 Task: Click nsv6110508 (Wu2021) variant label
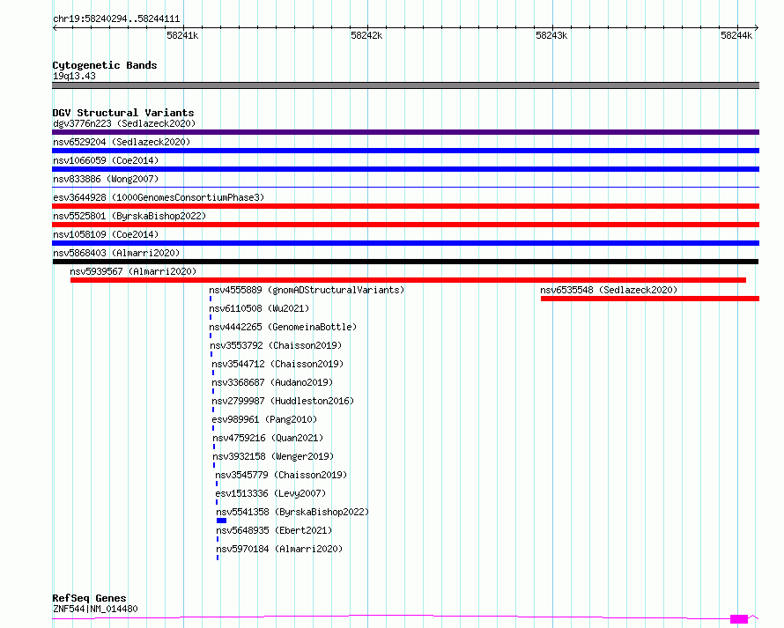tap(259, 308)
